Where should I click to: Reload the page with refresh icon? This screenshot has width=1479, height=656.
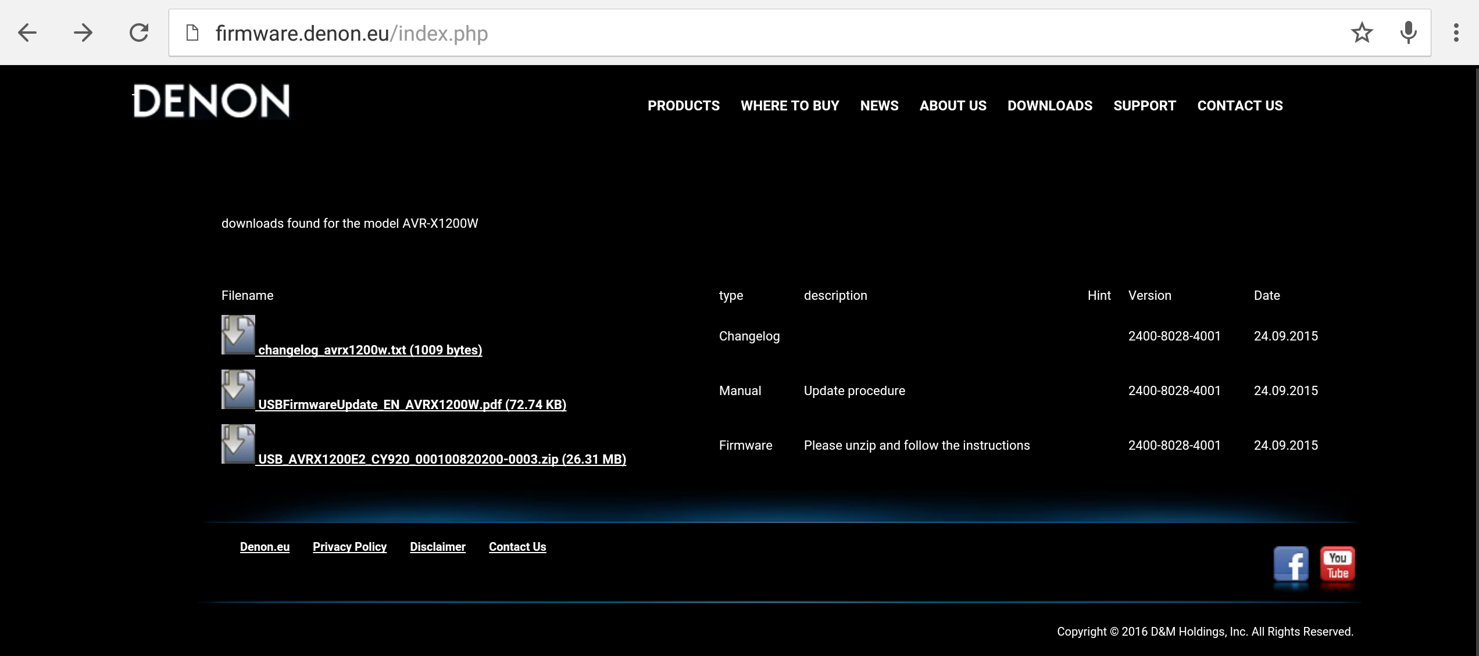139,33
